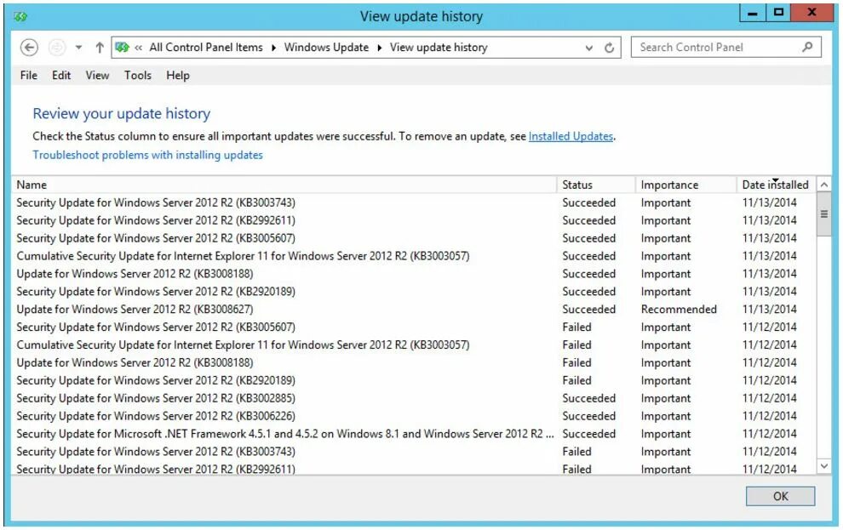Click the Windows Update icon in address bar
The height and width of the screenshot is (530, 843).
122,48
